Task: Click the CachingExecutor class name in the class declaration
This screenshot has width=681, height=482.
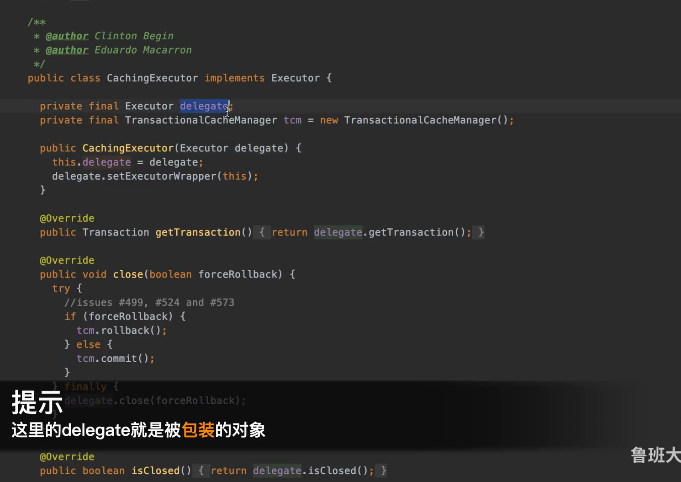Action: (x=153, y=78)
